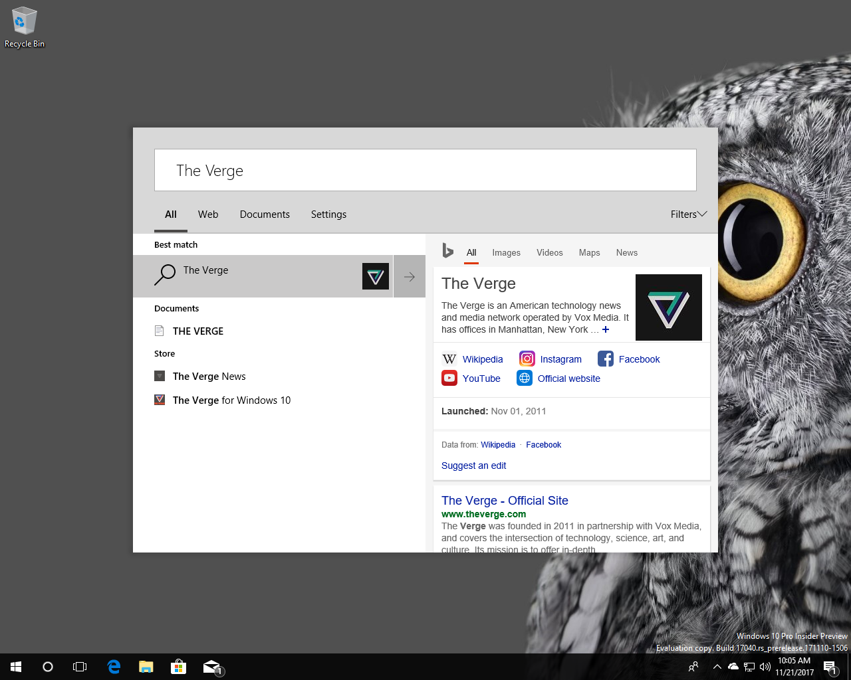Click the magnifier icon in best match
Screen dimensions: 851x680
165,274
